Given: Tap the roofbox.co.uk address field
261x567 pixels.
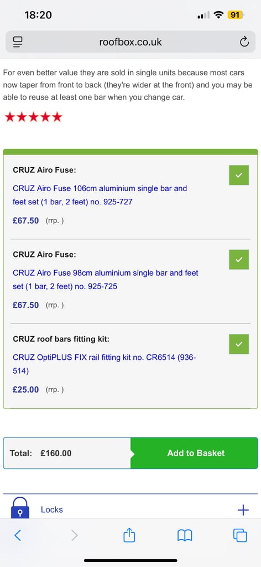Looking at the screenshot, I should tap(130, 42).
